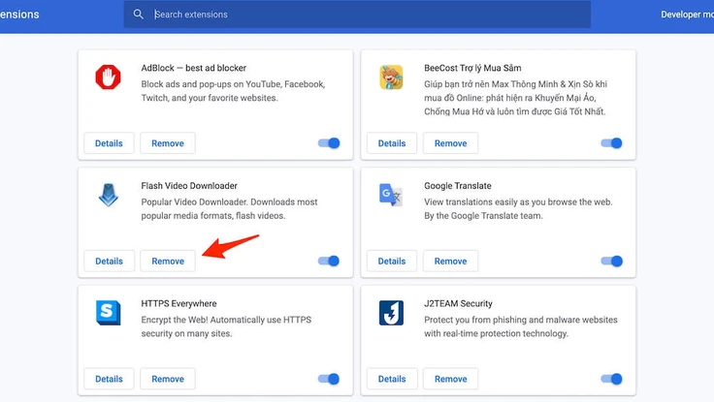Turn off the BeeCost extension toggle
The height and width of the screenshot is (402, 714).
(611, 143)
